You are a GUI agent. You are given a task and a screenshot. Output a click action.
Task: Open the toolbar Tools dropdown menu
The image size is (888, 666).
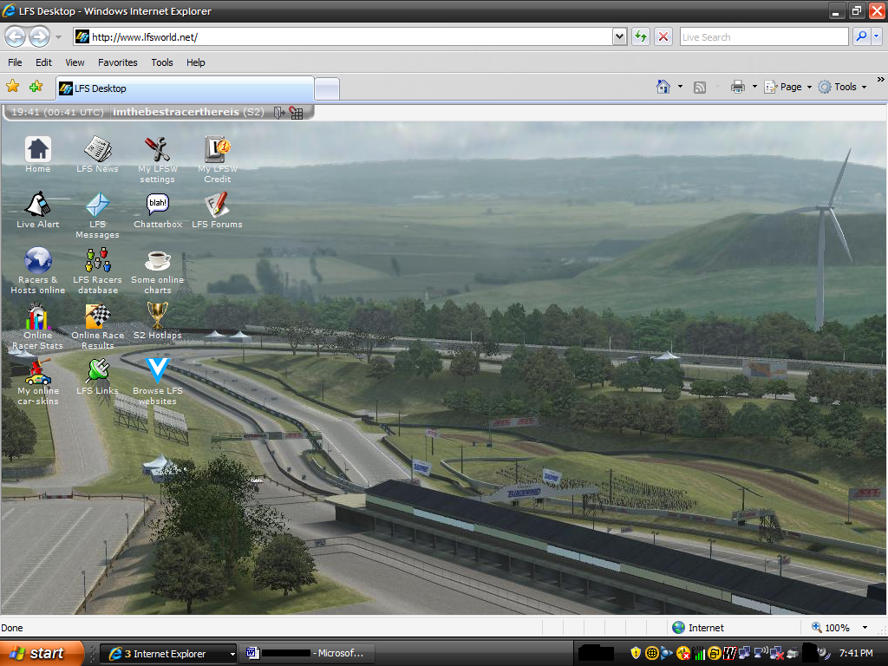point(843,87)
